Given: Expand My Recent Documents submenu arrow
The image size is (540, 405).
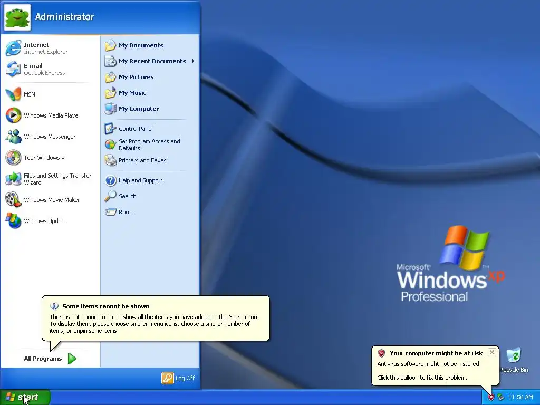Looking at the screenshot, I should [194, 61].
